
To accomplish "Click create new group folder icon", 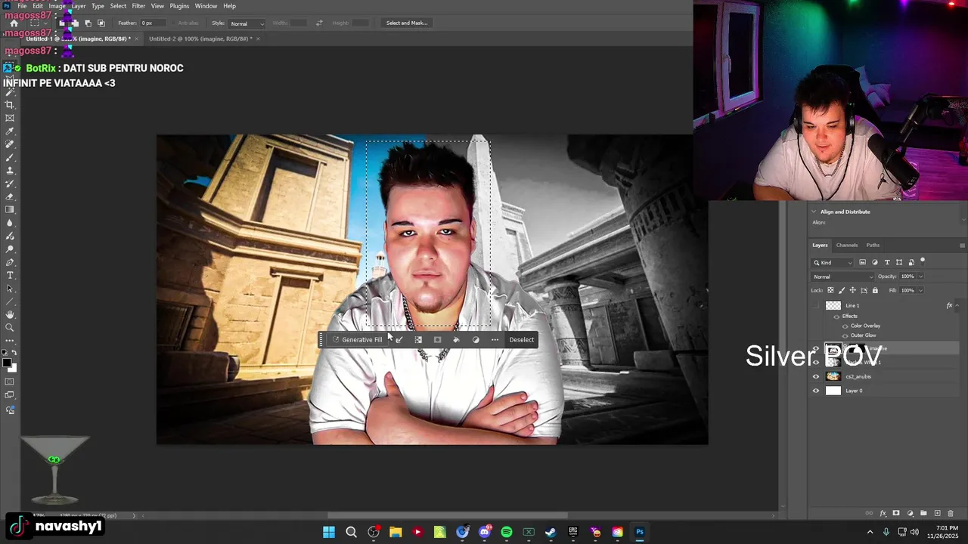I will pos(923,514).
